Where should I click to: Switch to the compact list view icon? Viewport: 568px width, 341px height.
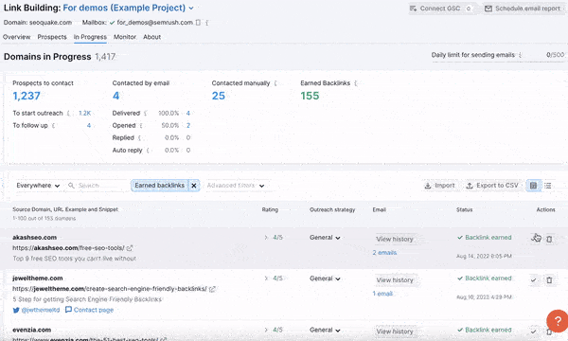tap(548, 186)
